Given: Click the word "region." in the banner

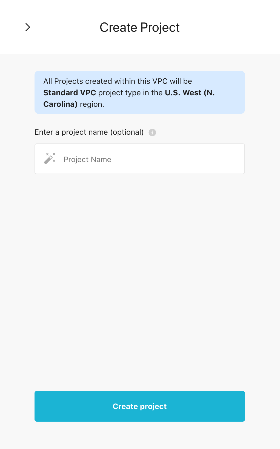Looking at the screenshot, I should pyautogui.click(x=92, y=104).
